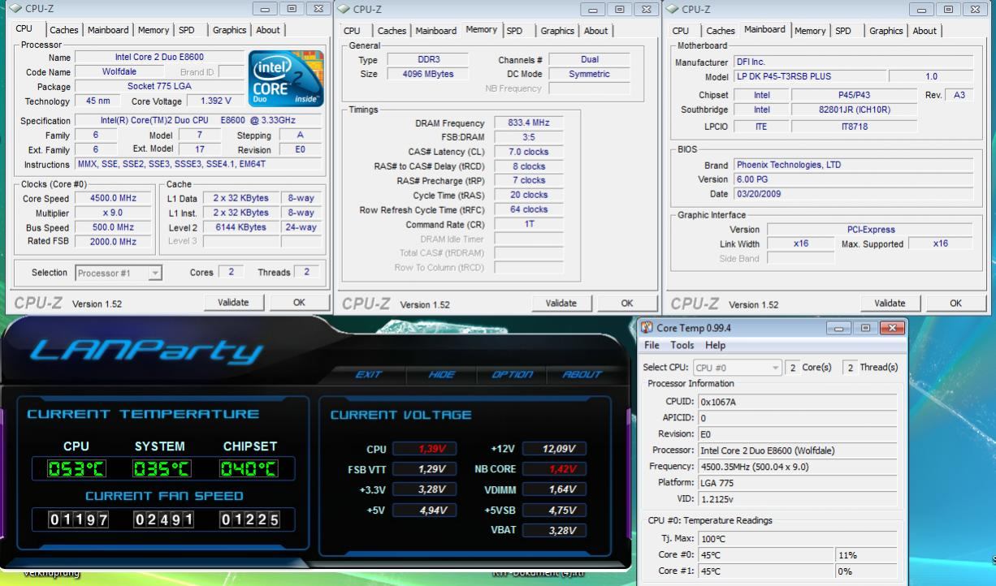Click the Core Voltage 1.392 V field
Viewport: 996px width, 586px height.
pyautogui.click(x=215, y=101)
